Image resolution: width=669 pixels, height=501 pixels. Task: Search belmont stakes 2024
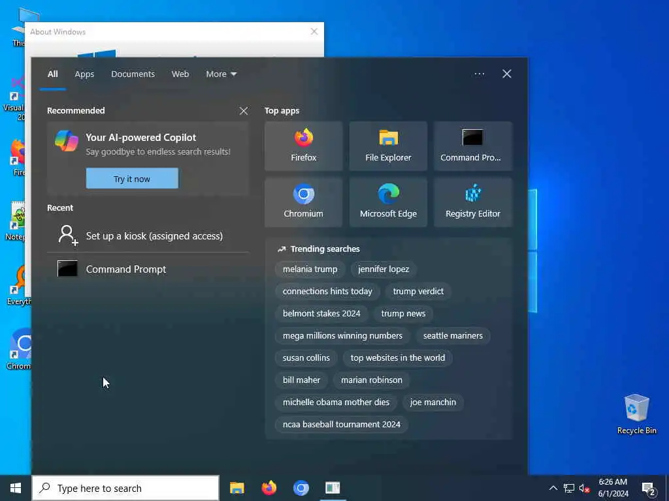[x=321, y=314]
